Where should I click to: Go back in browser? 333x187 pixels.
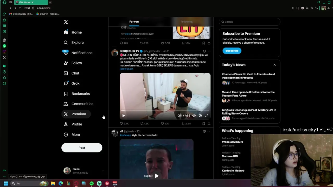click(x=10, y=8)
